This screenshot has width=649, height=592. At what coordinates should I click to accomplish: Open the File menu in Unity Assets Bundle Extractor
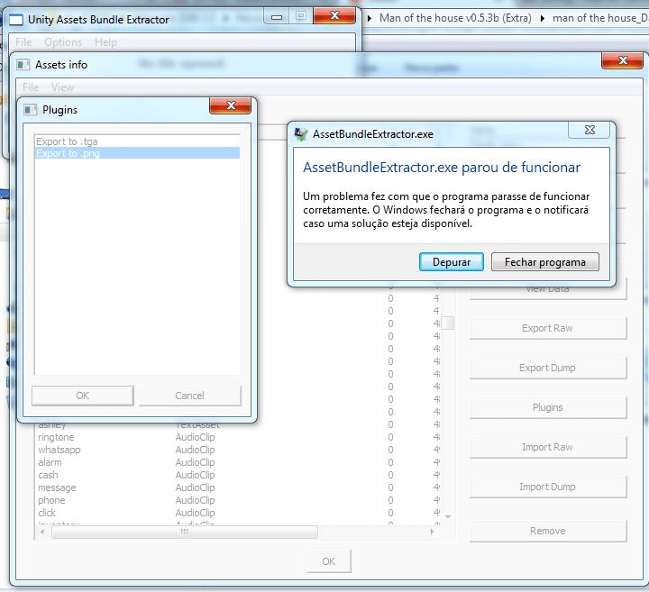pyautogui.click(x=23, y=42)
